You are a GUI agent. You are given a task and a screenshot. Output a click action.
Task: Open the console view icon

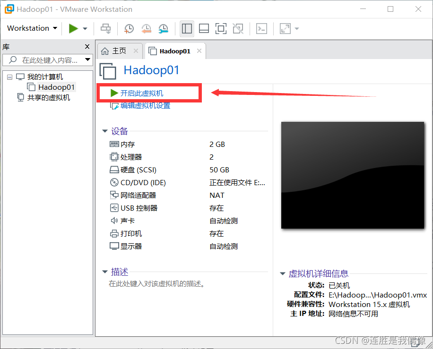[x=261, y=28]
